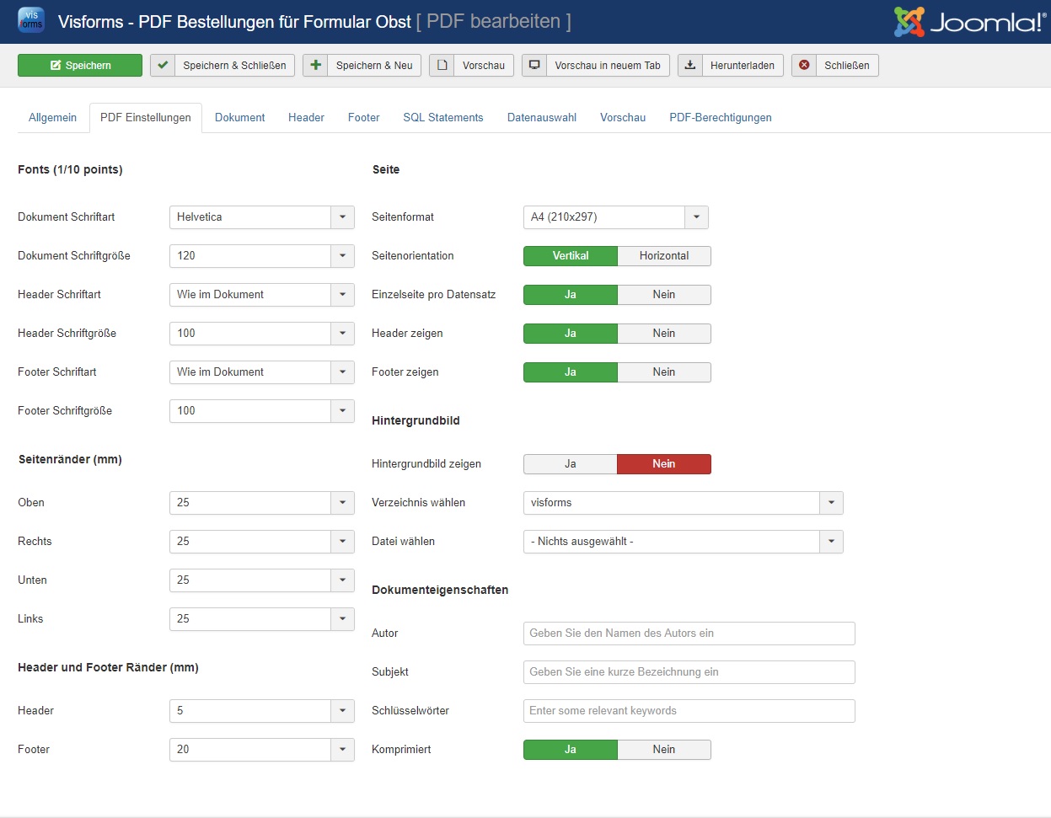Go to the Datenauswahl tab
Viewport: 1051px width, 818px height.
click(541, 118)
